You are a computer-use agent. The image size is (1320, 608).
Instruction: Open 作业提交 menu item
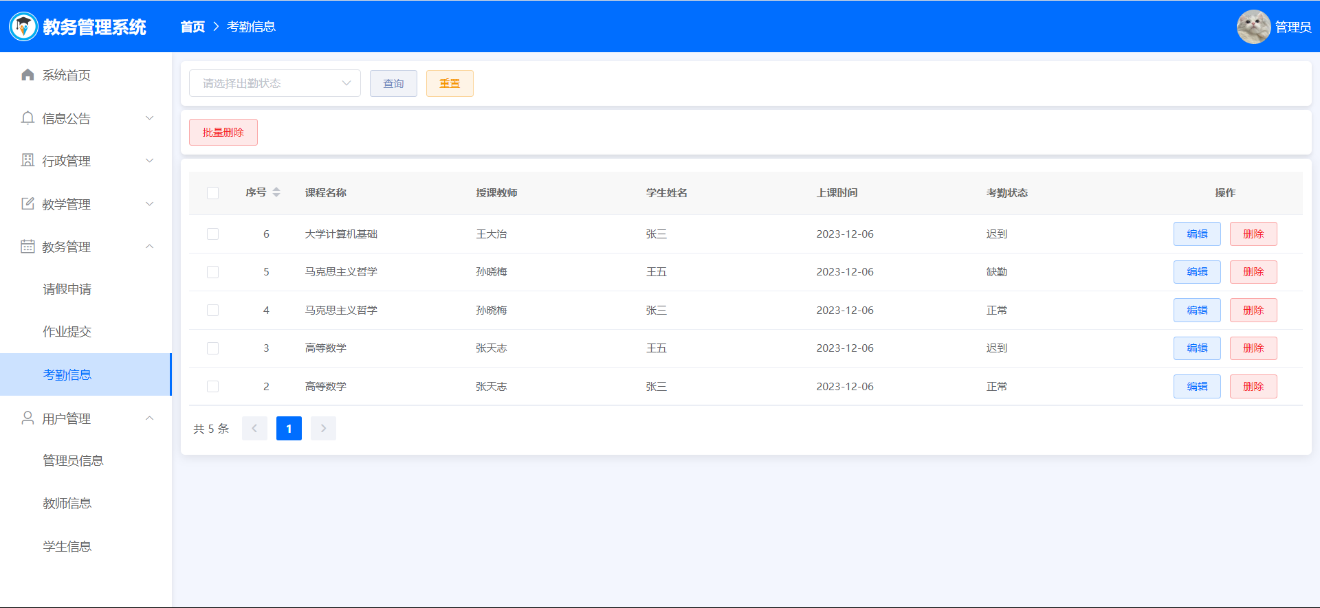pyautogui.click(x=85, y=332)
